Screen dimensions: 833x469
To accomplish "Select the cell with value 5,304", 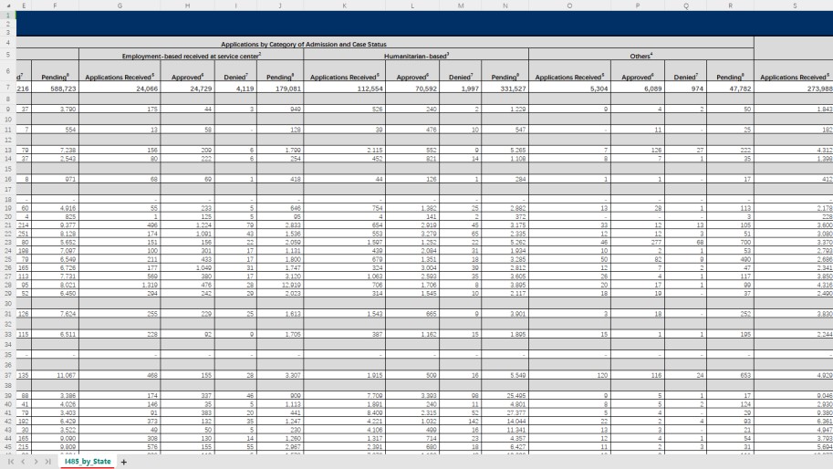I will coord(569,89).
